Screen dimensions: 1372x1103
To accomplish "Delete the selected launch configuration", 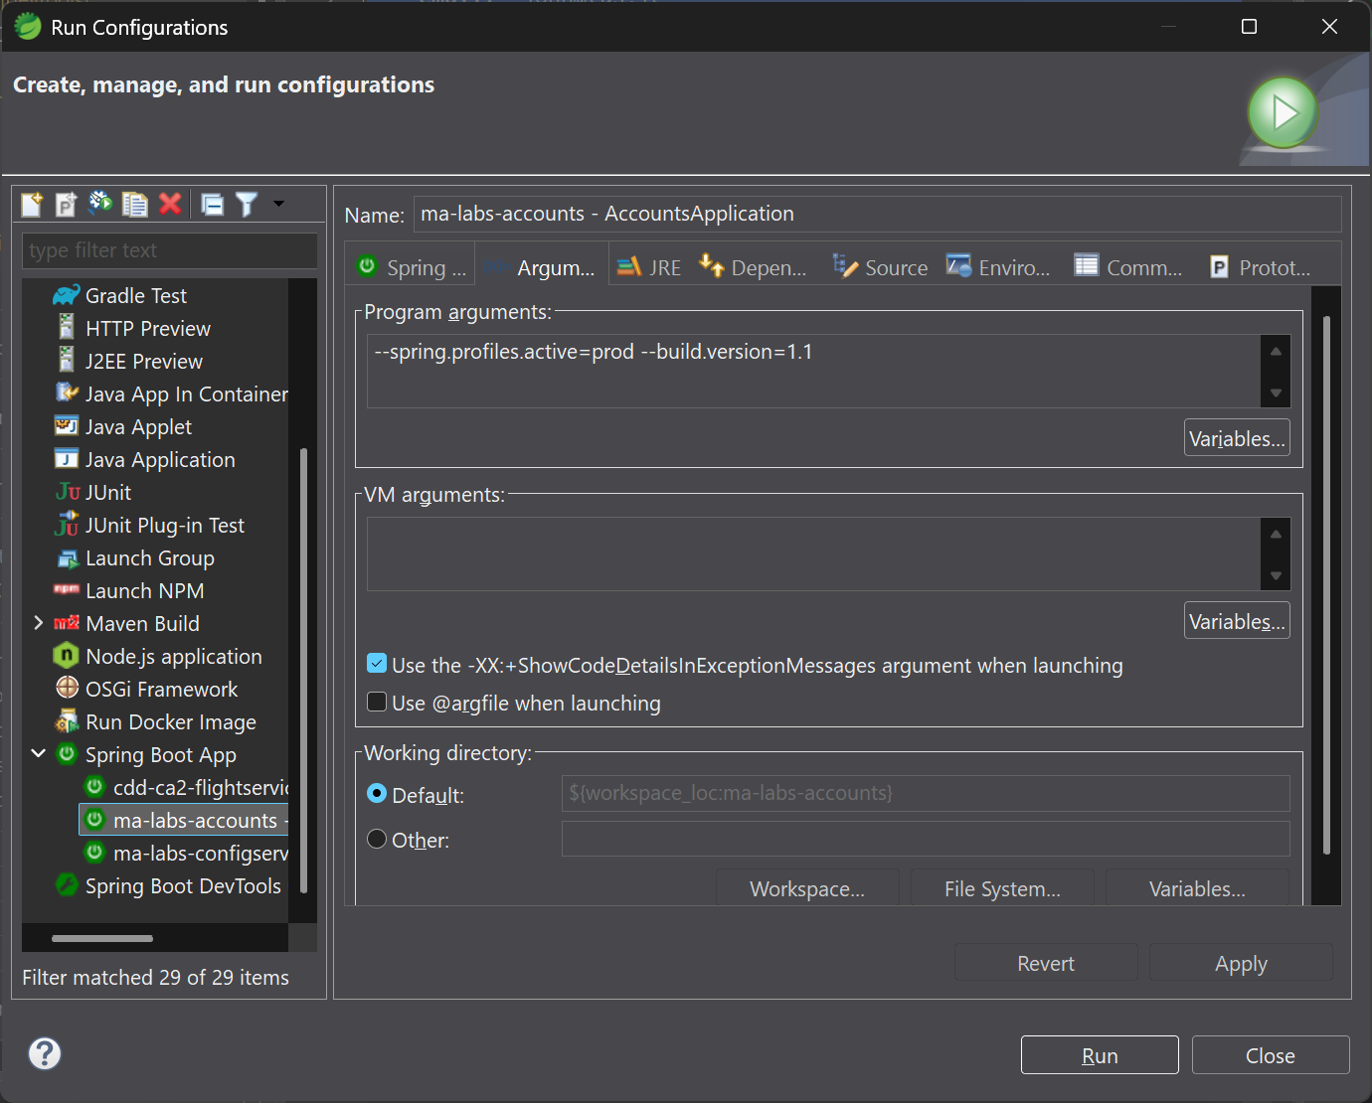I will click(x=170, y=204).
